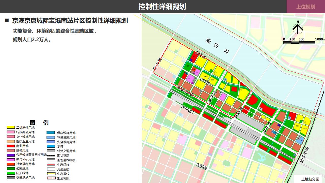Click the 河道蓝线 blue line symbol
This screenshot has height=183, width=325.
(51, 169)
